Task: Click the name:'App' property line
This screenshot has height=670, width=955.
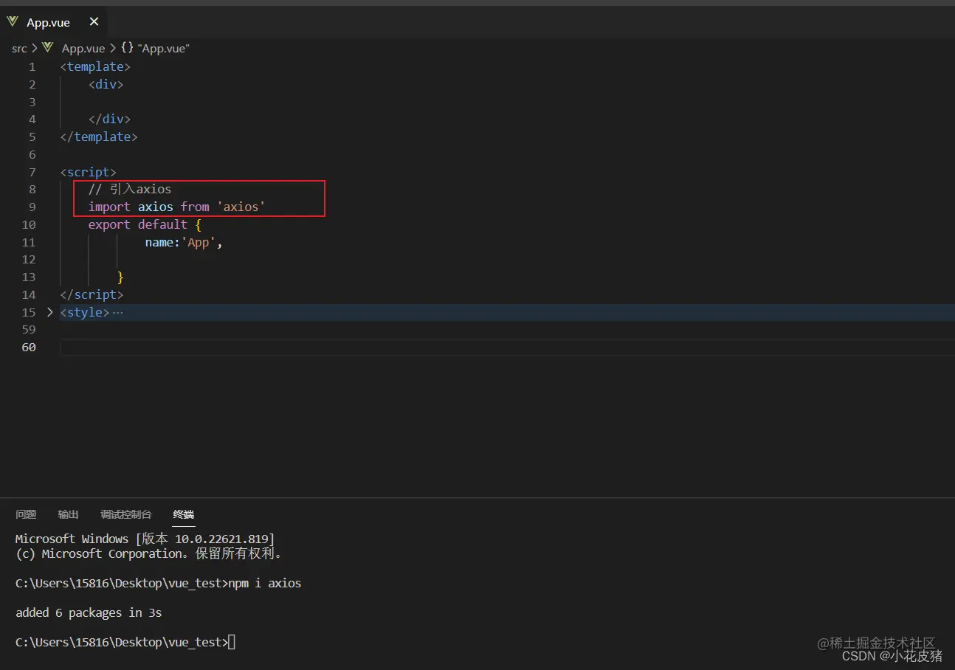Action: pos(184,242)
